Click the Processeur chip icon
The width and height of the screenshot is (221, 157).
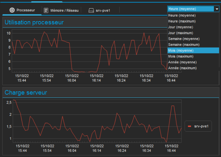(12, 10)
